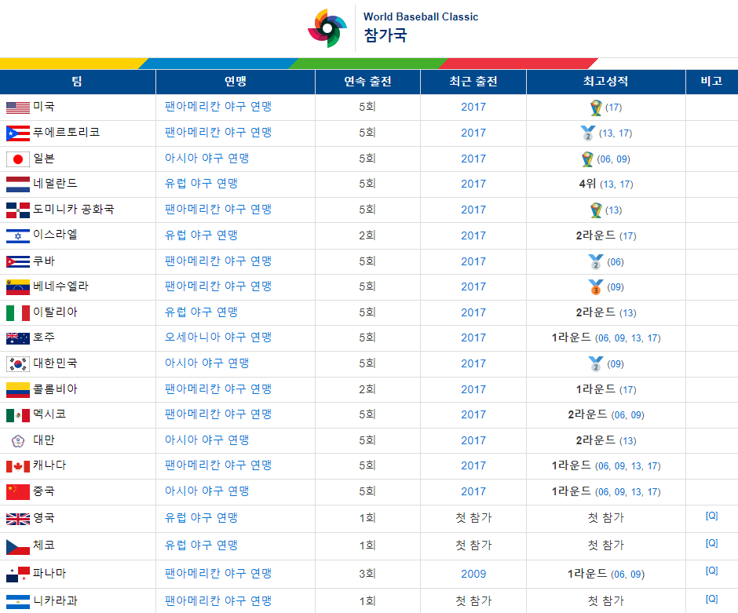Click the Australia flag icon
The image size is (738, 613).
(x=18, y=338)
